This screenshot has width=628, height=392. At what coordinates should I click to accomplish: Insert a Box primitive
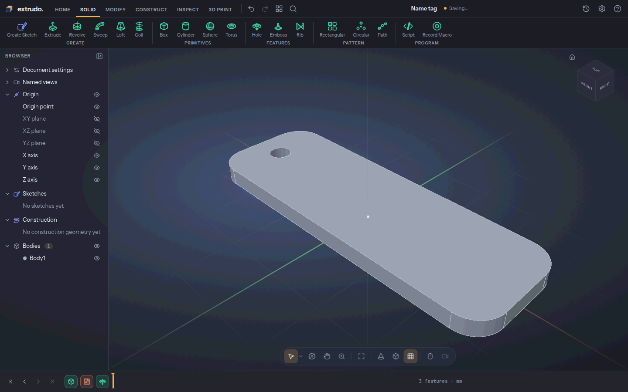pos(164,30)
